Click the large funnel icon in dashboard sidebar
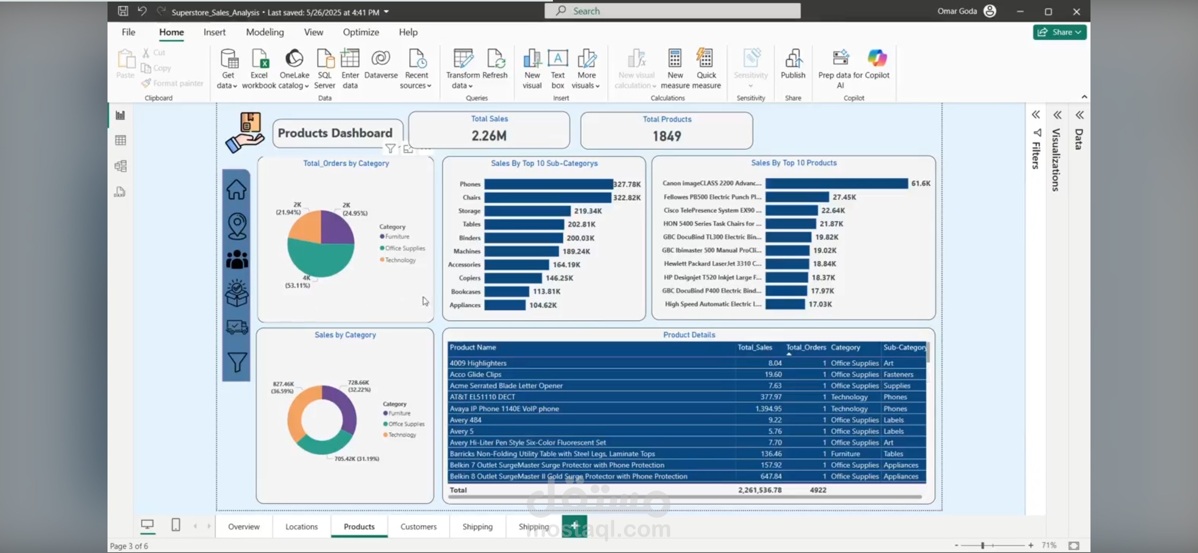This screenshot has width=1198, height=553. point(237,363)
